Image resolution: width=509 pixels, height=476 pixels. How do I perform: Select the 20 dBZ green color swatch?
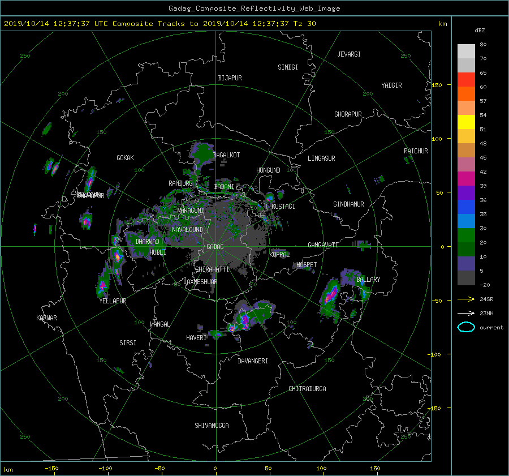(466, 235)
